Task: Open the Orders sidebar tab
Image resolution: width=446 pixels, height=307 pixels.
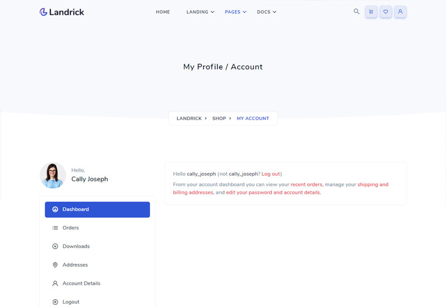Action: pos(97,228)
